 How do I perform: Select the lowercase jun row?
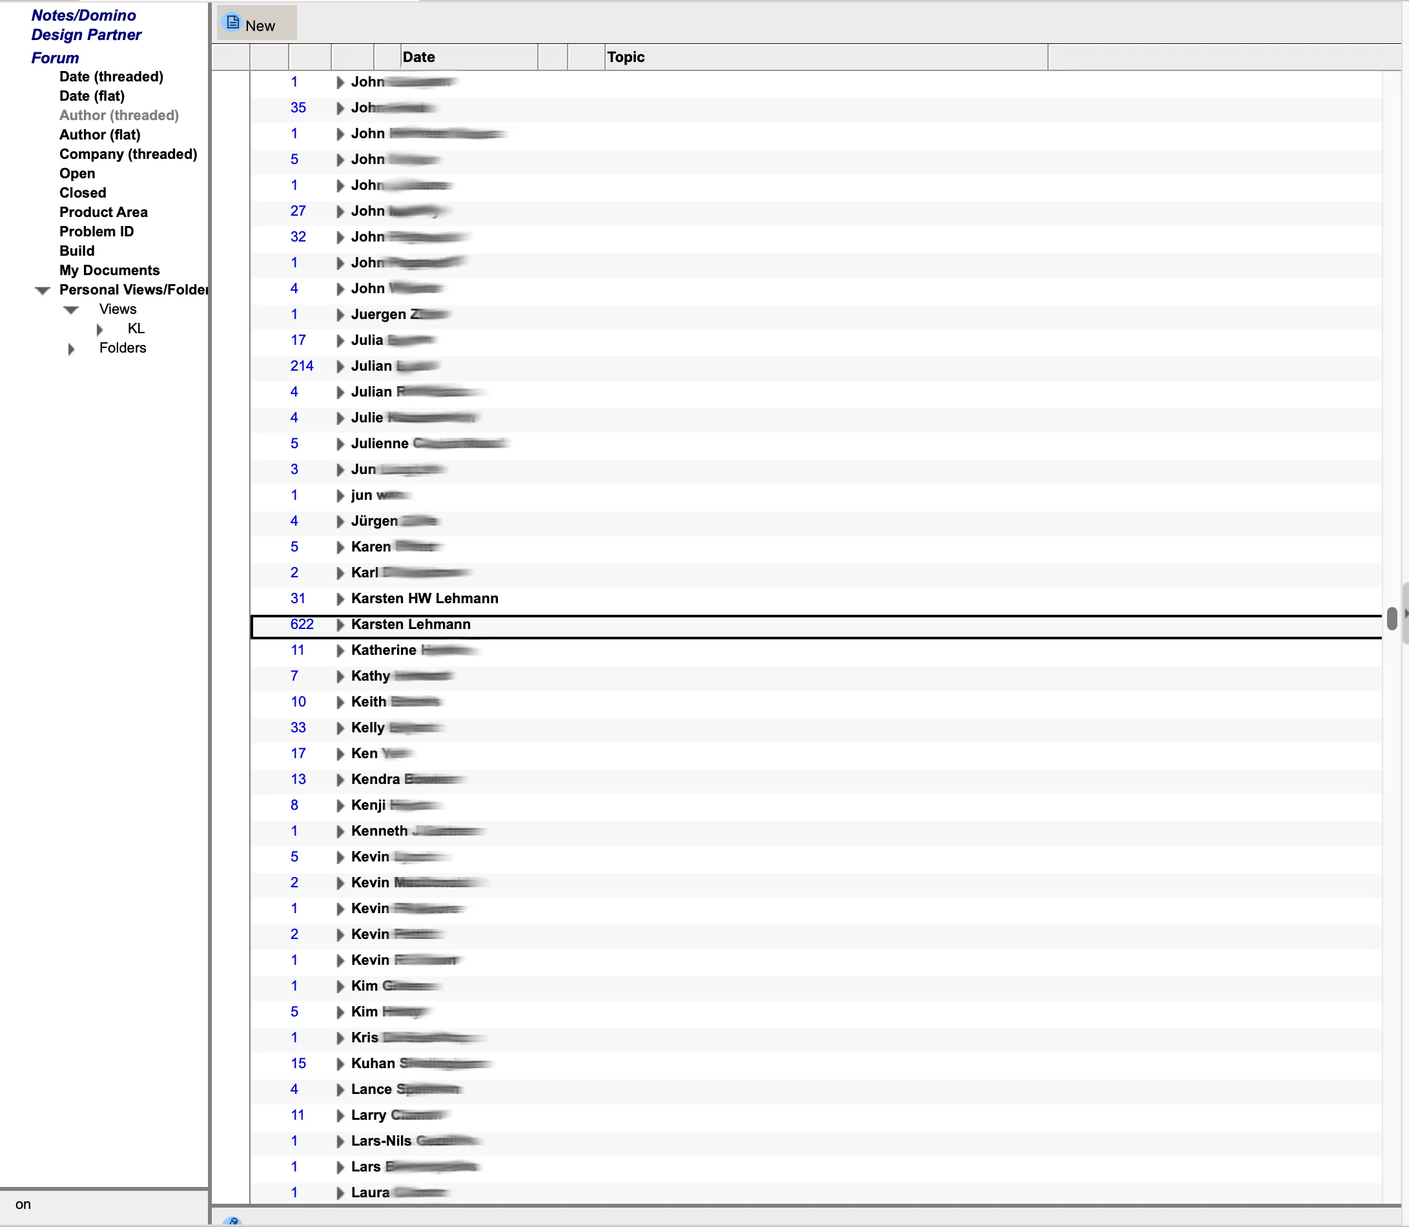click(816, 495)
